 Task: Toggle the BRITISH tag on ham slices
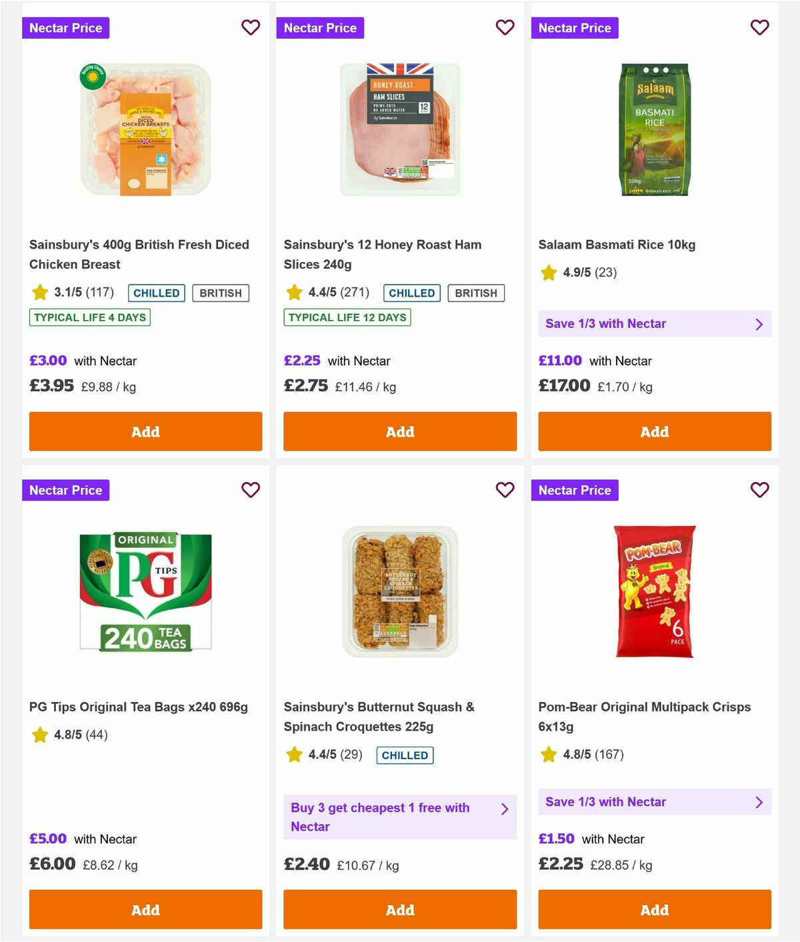pyautogui.click(x=475, y=293)
